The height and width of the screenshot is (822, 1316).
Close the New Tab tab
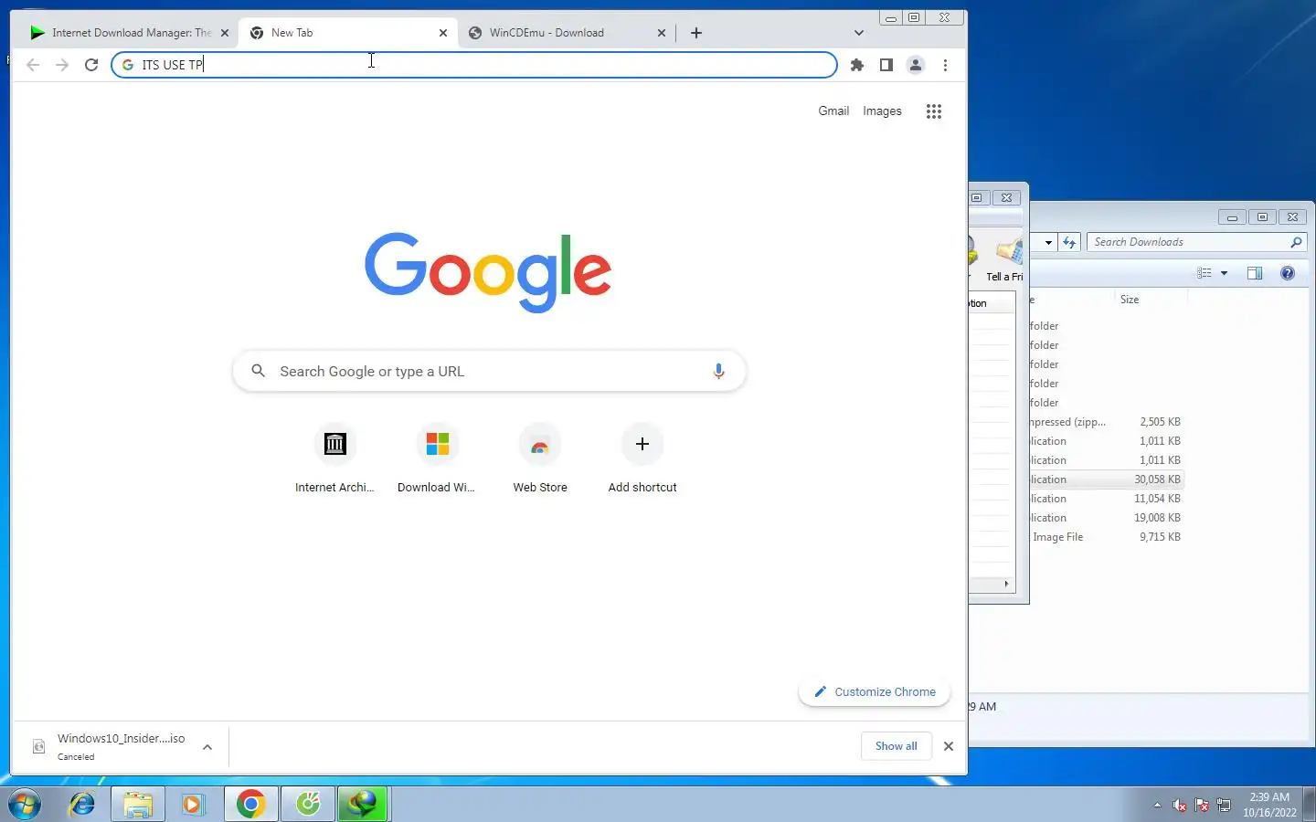tap(443, 33)
